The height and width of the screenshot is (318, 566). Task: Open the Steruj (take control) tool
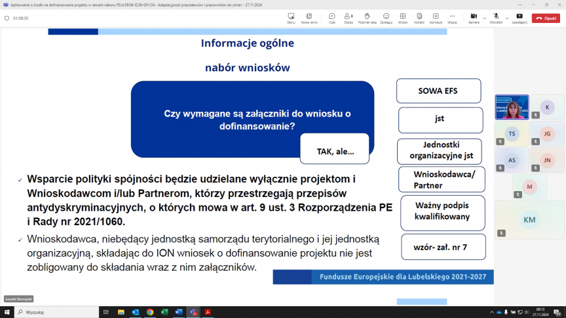[x=291, y=18]
